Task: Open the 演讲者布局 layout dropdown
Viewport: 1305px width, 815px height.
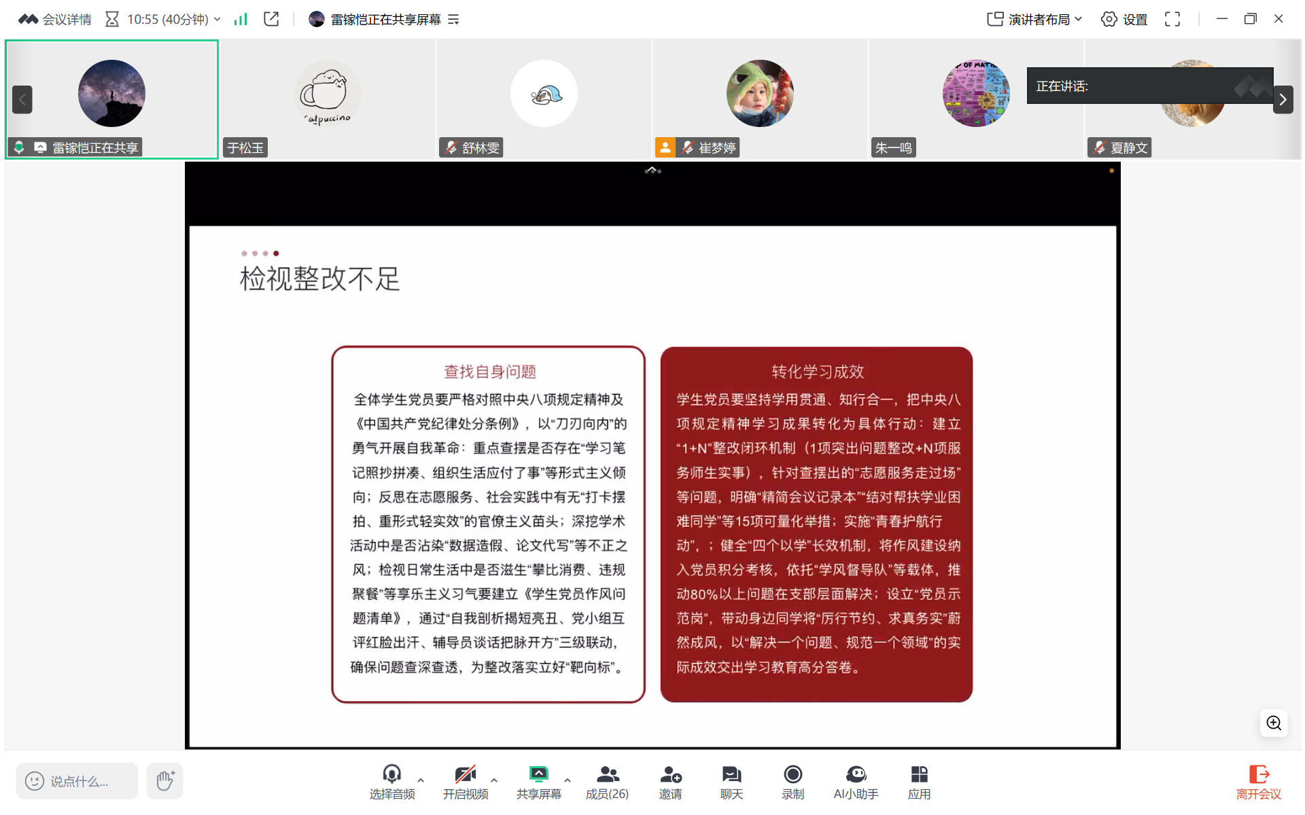Action: pos(1034,19)
